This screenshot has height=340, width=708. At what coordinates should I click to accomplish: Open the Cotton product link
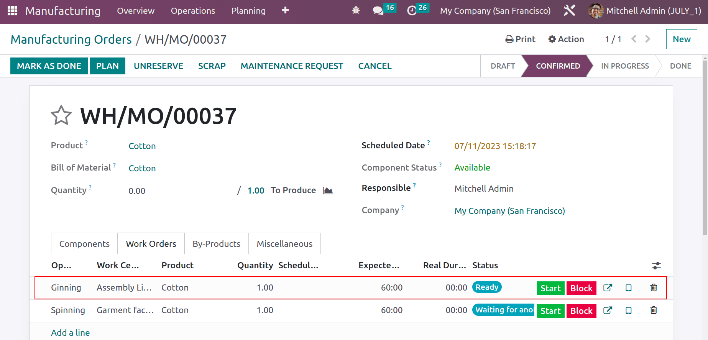(142, 146)
